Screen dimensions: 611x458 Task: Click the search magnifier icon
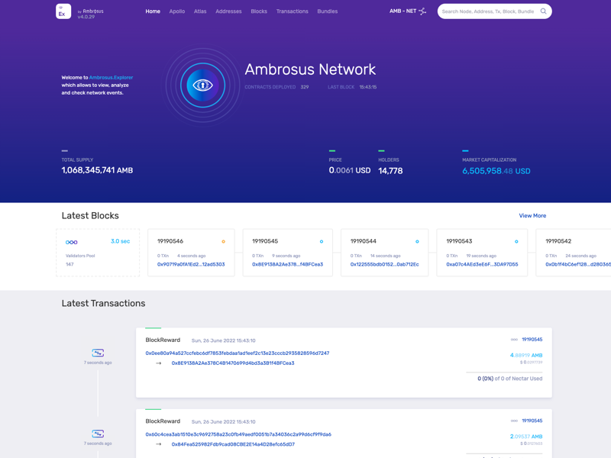point(543,11)
